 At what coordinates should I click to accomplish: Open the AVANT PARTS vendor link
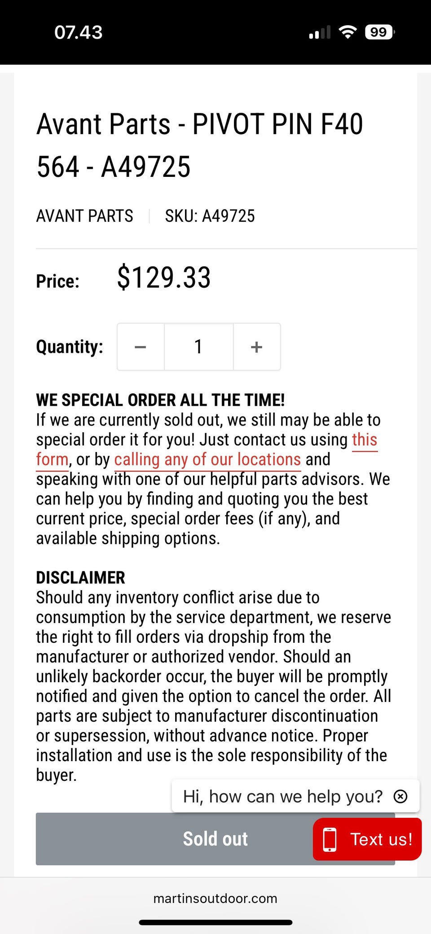coord(84,216)
